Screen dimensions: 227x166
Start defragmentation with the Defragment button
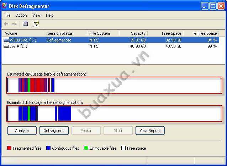pos(54,131)
